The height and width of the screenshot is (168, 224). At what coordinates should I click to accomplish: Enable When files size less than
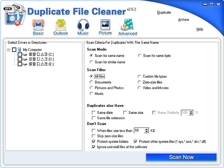94,131
